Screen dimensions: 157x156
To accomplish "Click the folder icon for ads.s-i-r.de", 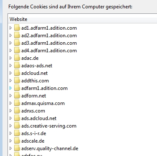I will (17, 133).
